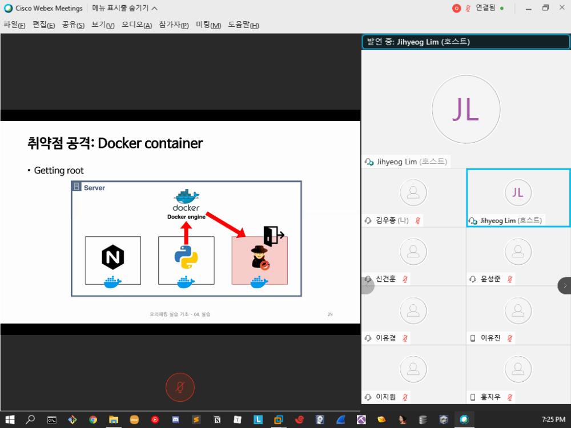This screenshot has height=428, width=571.
Task: Select the 신건훈 participant avatar
Action: tap(413, 252)
